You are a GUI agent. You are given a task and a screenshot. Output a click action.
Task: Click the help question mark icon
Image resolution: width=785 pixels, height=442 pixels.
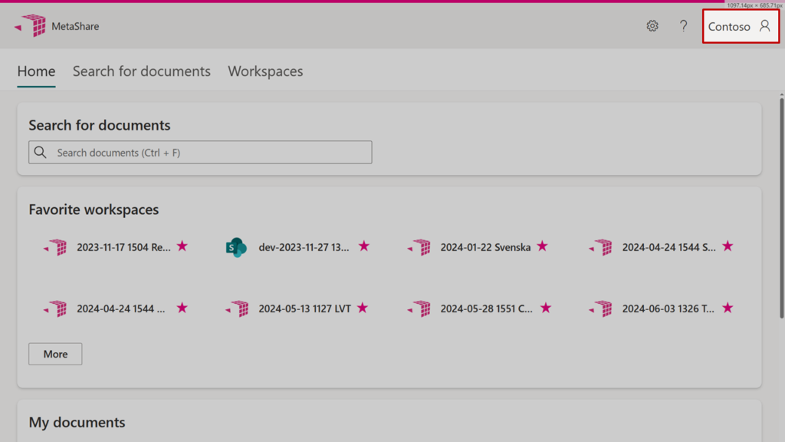coord(684,26)
